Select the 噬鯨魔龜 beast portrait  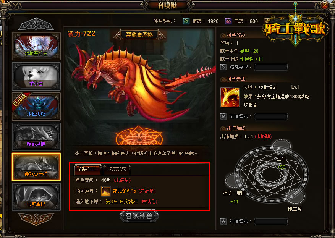click(x=36, y=136)
